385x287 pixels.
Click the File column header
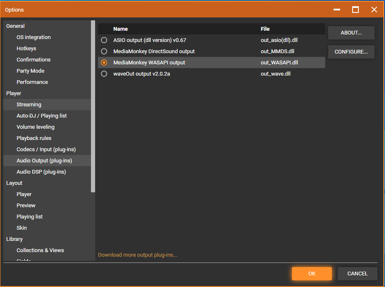tap(265, 29)
